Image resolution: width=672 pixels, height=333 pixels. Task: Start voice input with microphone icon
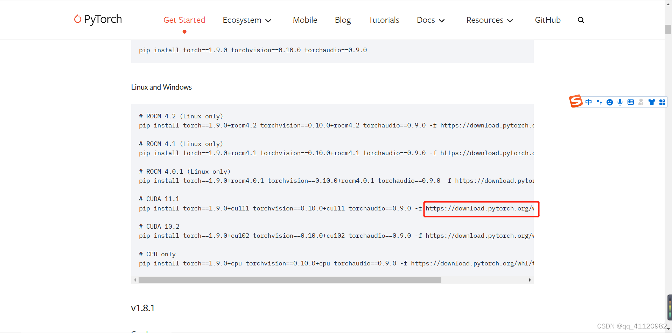(x=620, y=102)
